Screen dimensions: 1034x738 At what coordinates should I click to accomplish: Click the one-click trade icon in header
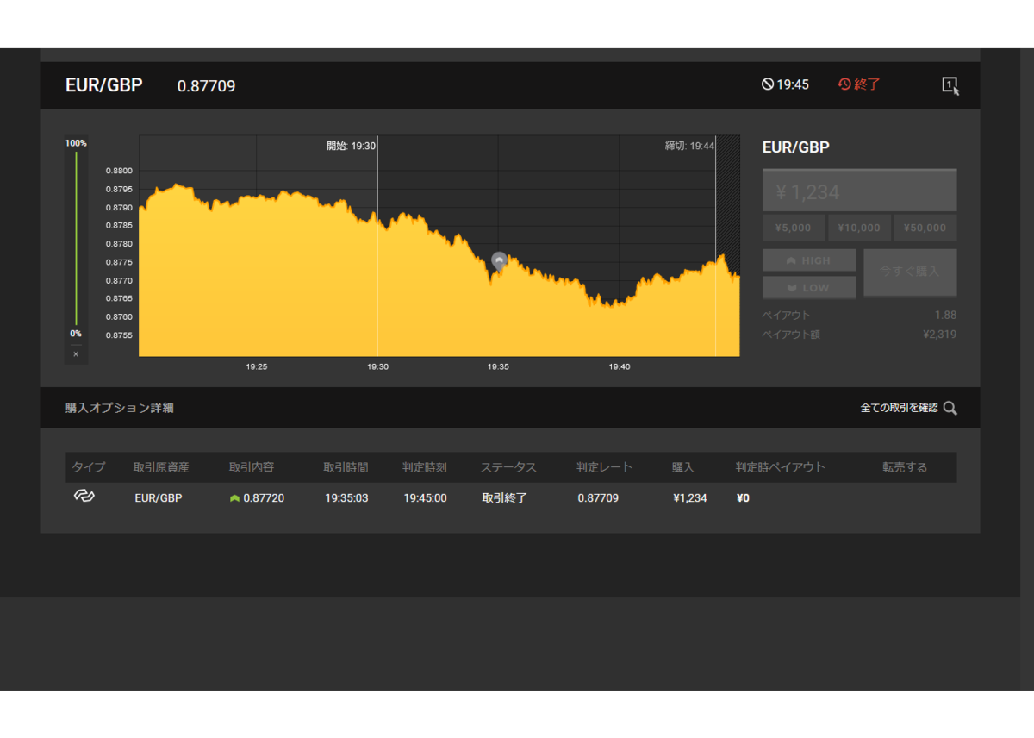(950, 85)
